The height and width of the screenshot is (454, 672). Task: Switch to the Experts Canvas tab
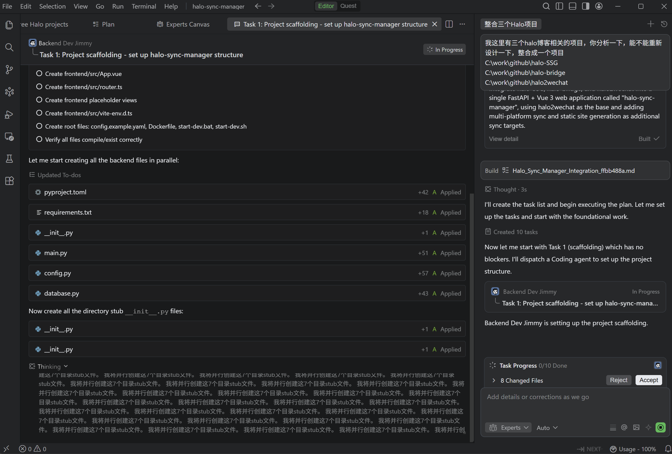click(183, 24)
